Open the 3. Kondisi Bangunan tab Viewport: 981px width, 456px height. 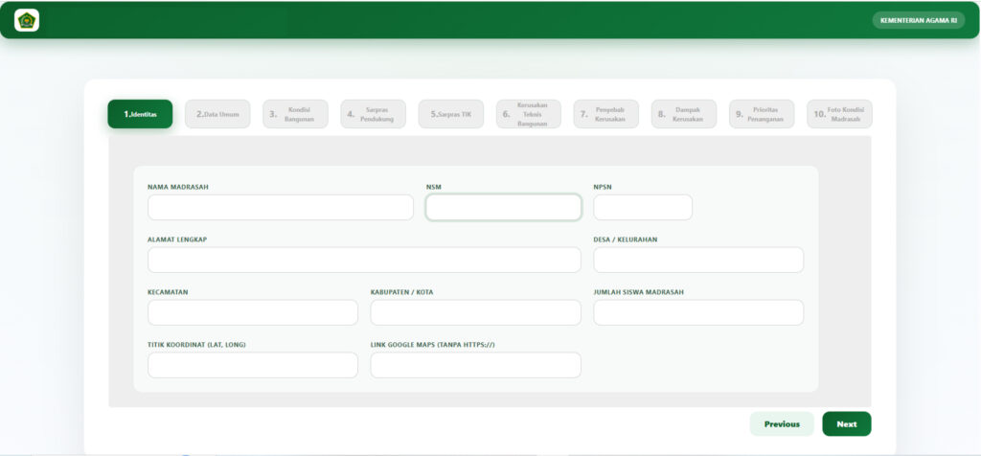(295, 114)
